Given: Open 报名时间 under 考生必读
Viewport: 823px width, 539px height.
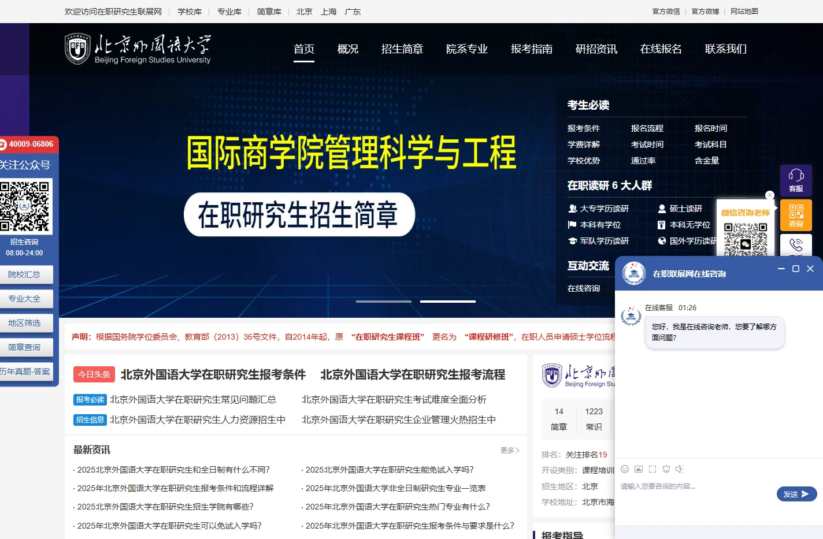Looking at the screenshot, I should (x=711, y=128).
